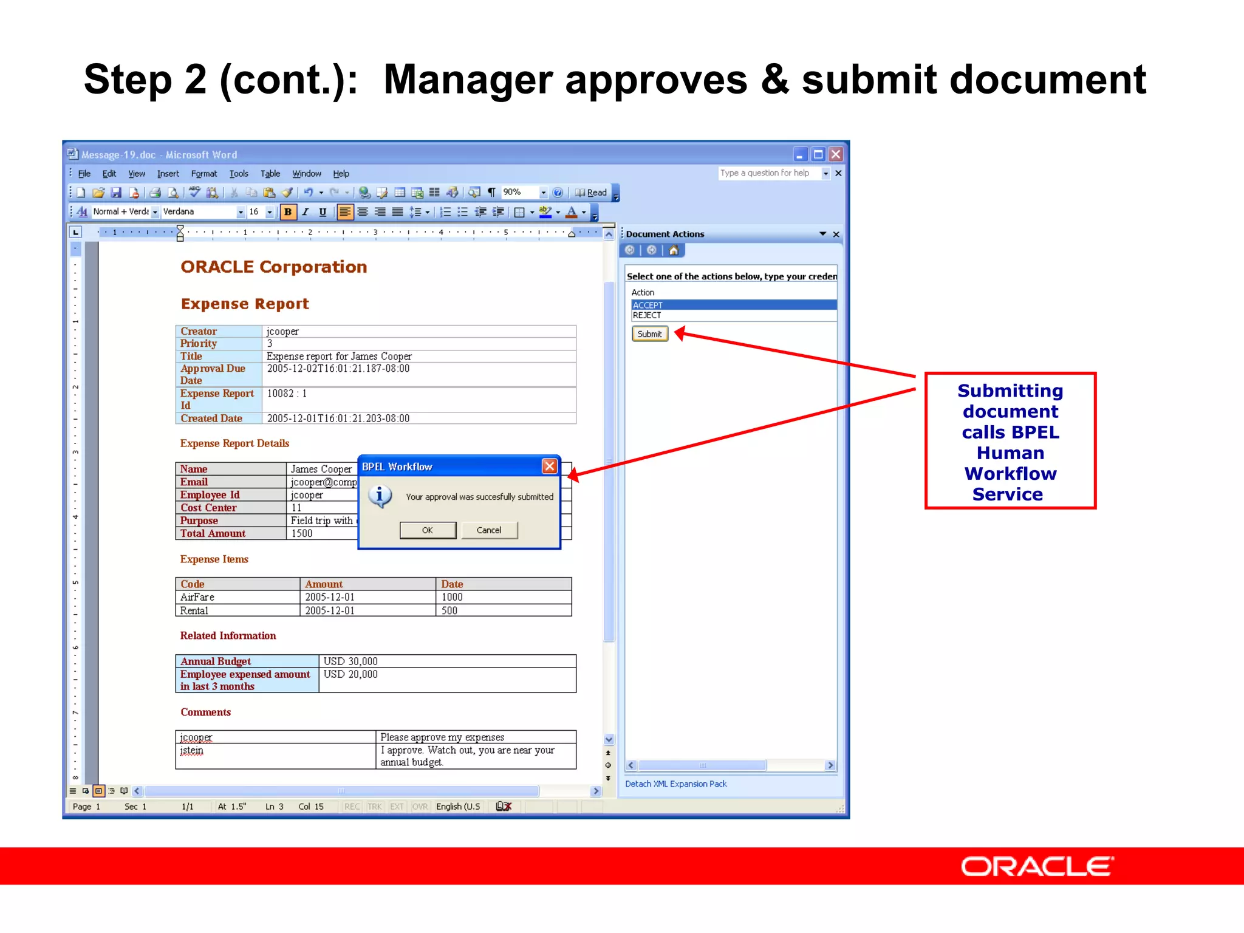Toggle Align Right alignment

click(380, 211)
